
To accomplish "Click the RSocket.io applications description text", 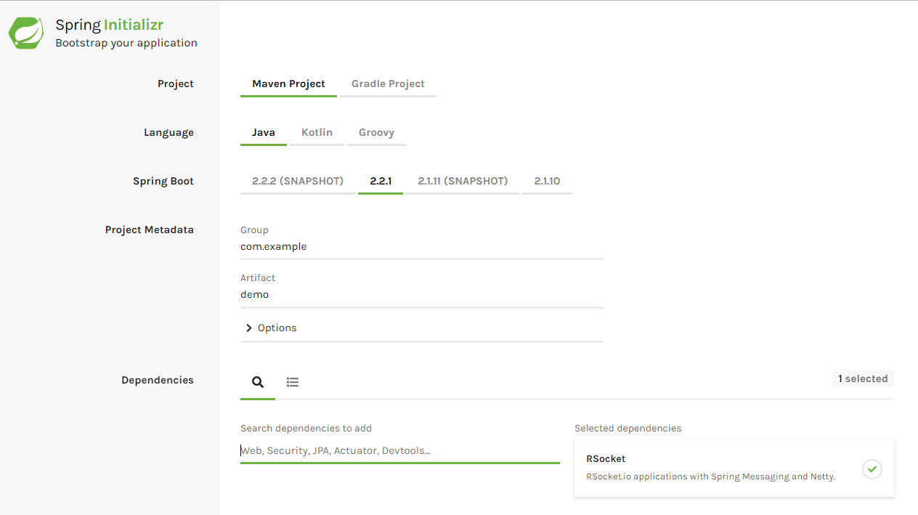I will point(710,477).
